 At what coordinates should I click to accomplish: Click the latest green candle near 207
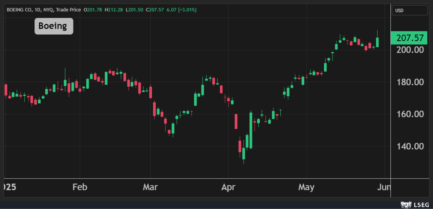click(x=377, y=42)
